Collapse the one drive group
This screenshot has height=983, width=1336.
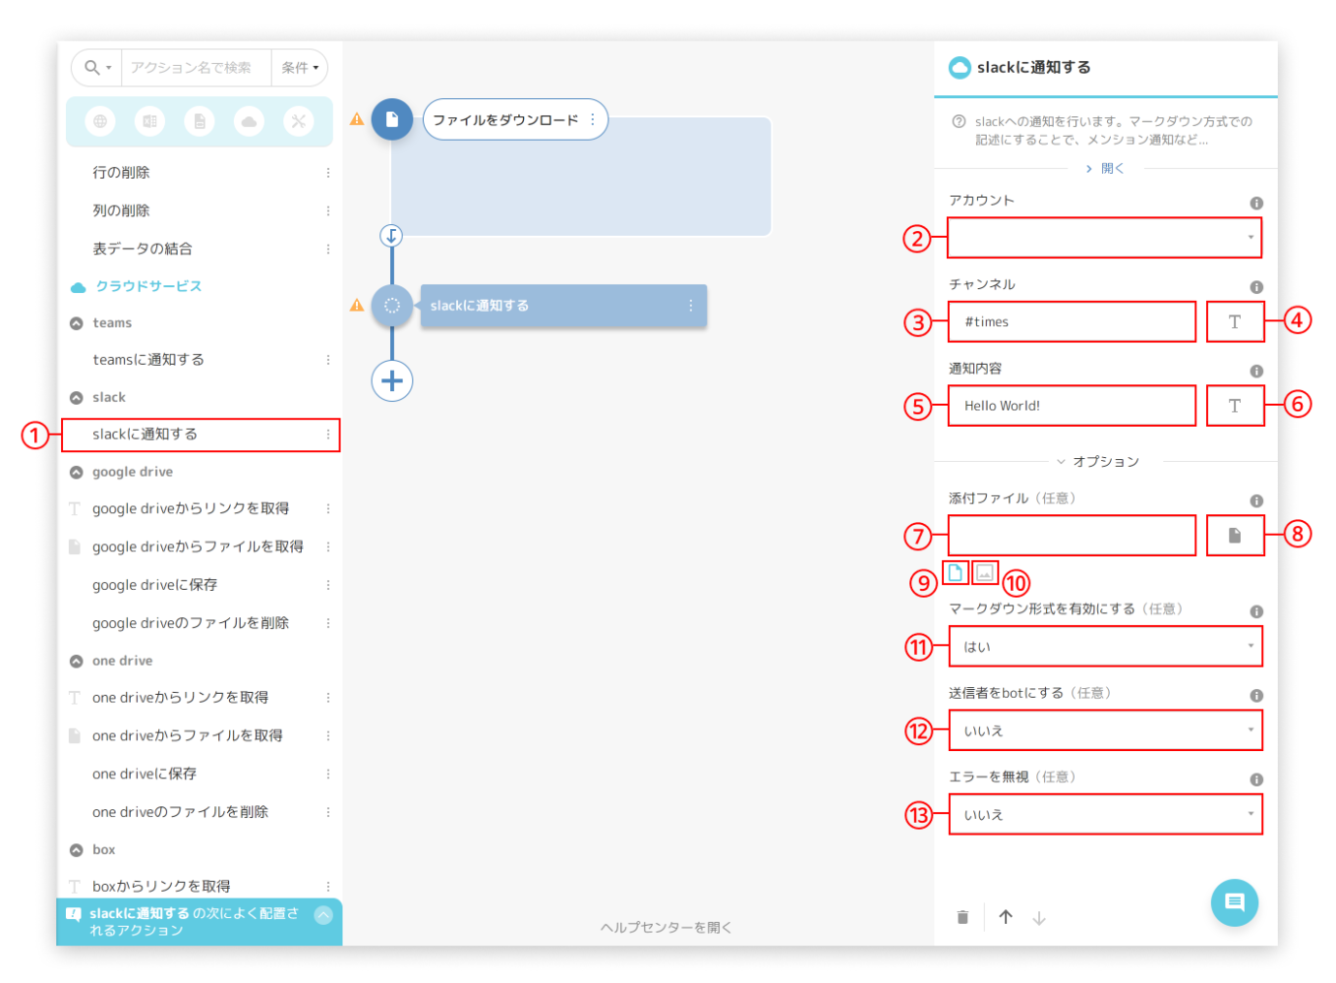(77, 662)
